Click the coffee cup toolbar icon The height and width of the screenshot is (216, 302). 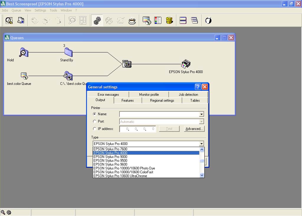(x=132, y=21)
